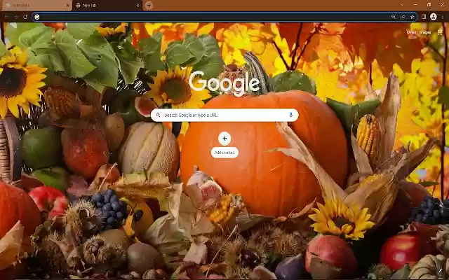
Task: Go forward with the forward arrow
Action: click(x=16, y=17)
